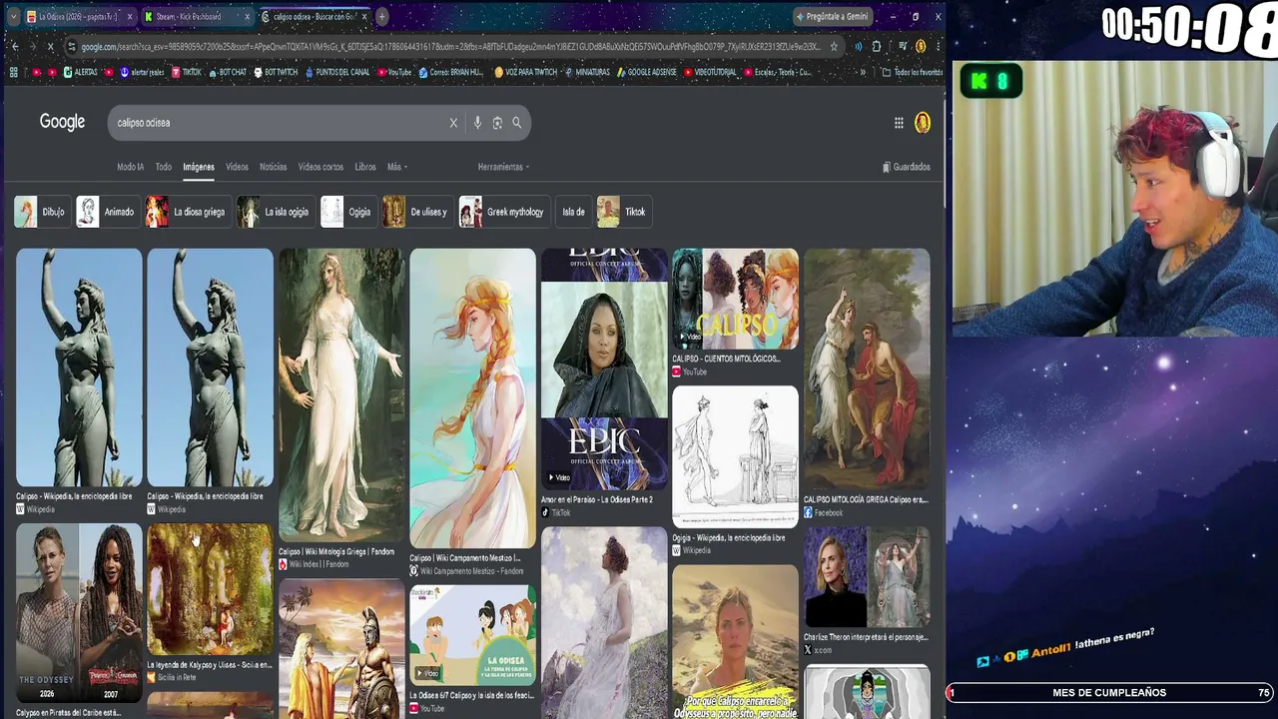Open the white-dress Calipso Wiki Mitología Griega image
The height and width of the screenshot is (719, 1278).
[x=341, y=394]
